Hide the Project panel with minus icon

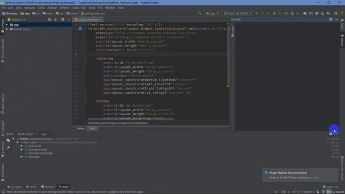coord(69,19)
